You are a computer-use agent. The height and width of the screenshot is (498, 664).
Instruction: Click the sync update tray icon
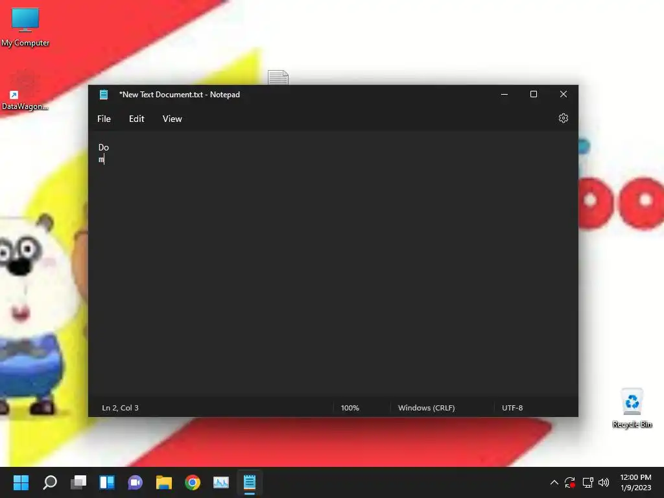pyautogui.click(x=570, y=482)
